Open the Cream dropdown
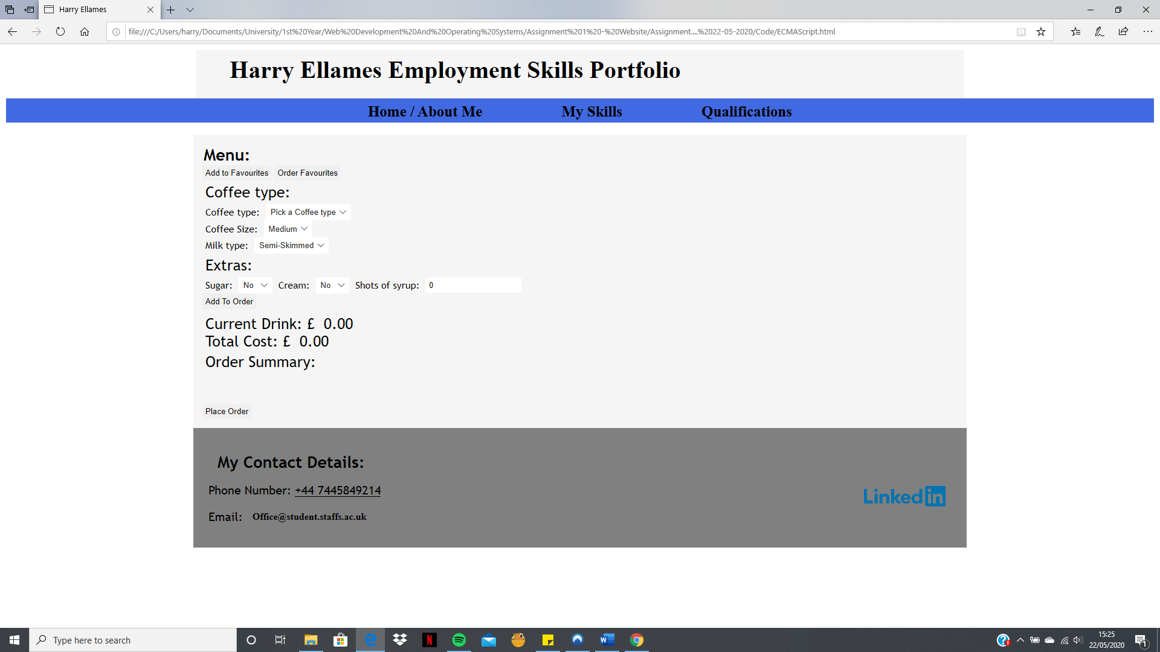Screen dimensions: 1160x652 coord(332,285)
